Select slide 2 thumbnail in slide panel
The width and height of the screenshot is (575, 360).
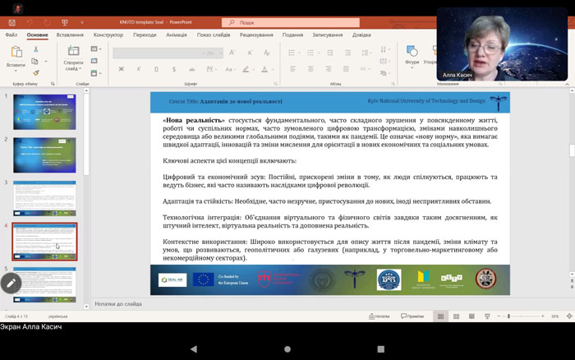point(44,155)
